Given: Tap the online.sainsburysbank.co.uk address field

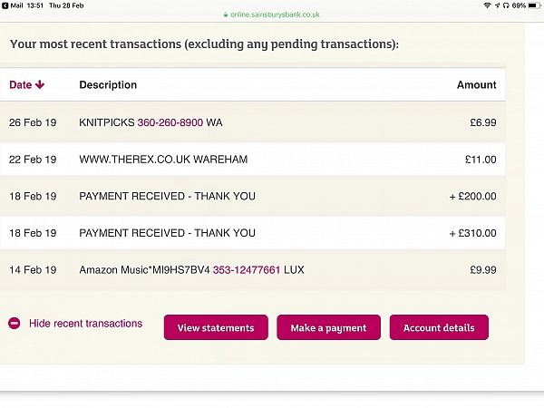Looking at the screenshot, I should tap(272, 15).
